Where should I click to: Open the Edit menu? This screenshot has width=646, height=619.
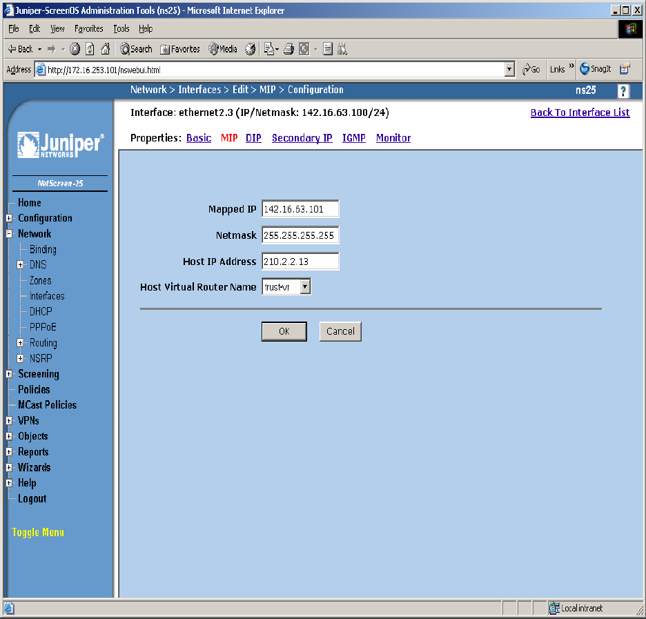pyautogui.click(x=35, y=28)
